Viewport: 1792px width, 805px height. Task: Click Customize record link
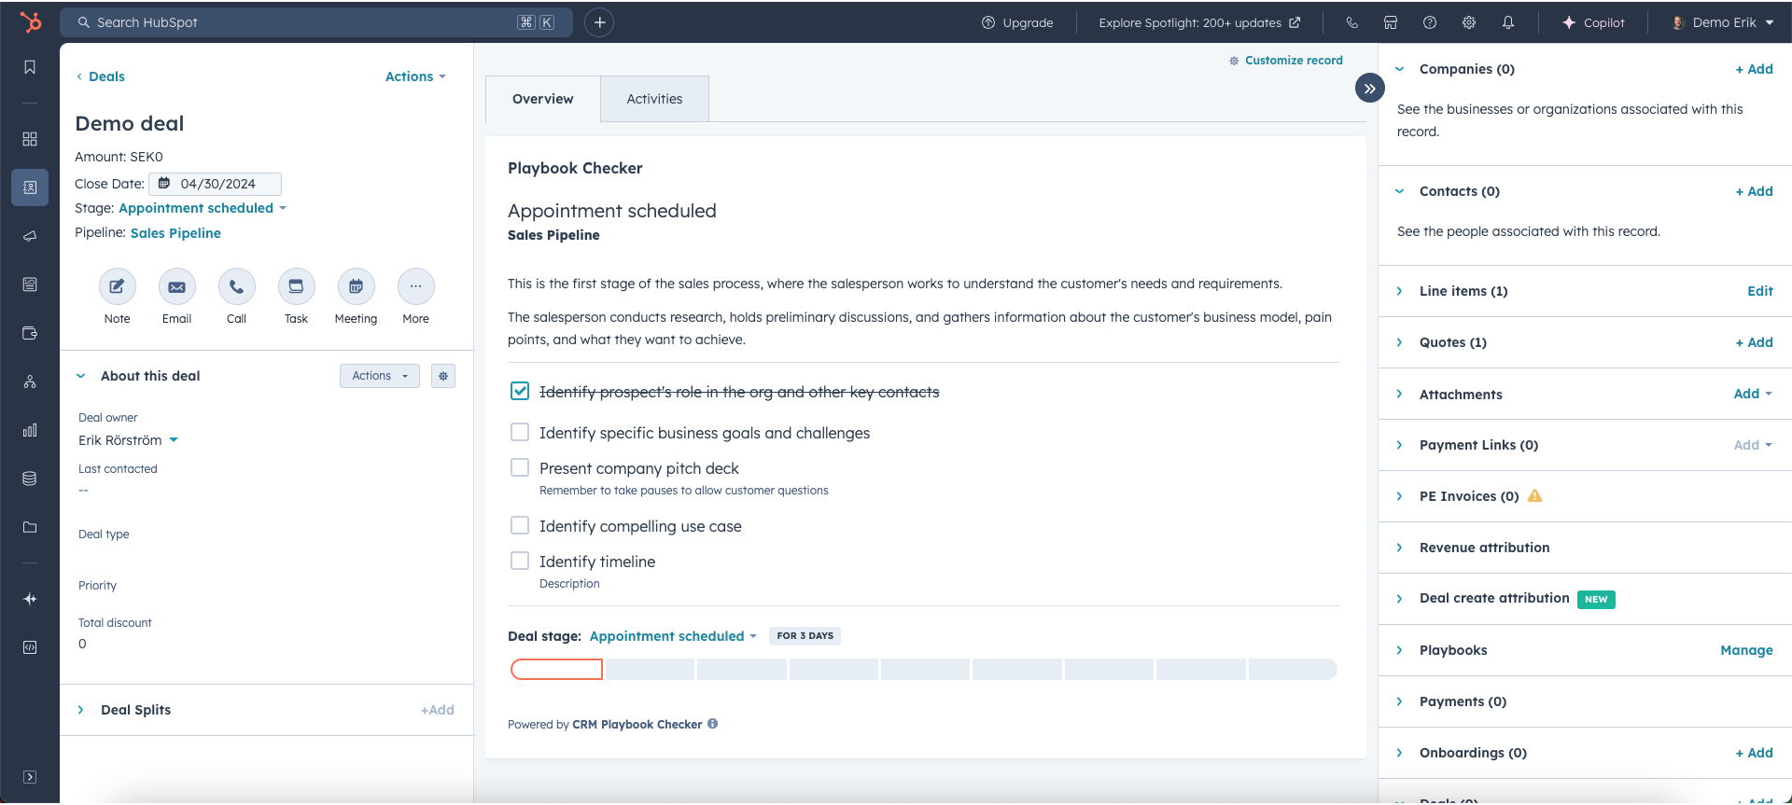(x=1286, y=61)
